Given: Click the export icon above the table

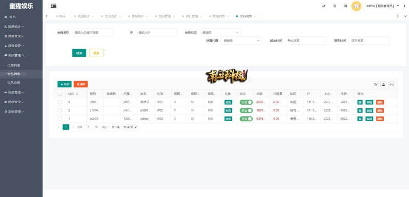Looking at the screenshot, I should tap(383, 84).
